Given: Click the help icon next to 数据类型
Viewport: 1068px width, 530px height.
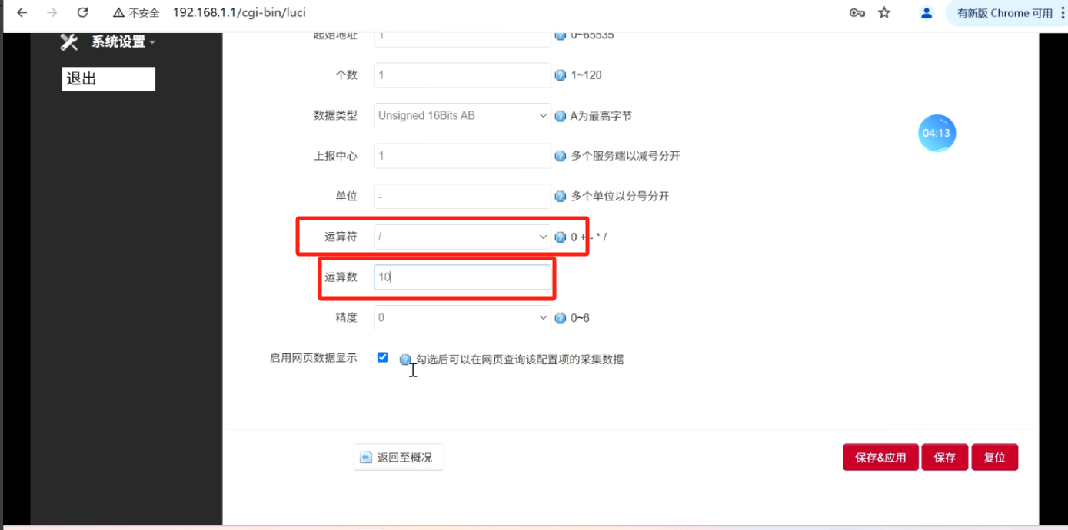Looking at the screenshot, I should (x=560, y=115).
